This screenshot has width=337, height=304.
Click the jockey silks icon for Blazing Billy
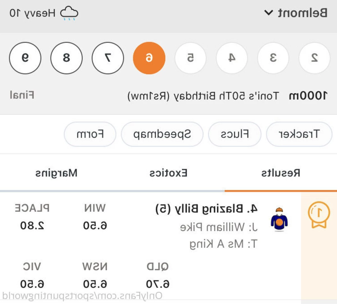[x=279, y=219]
